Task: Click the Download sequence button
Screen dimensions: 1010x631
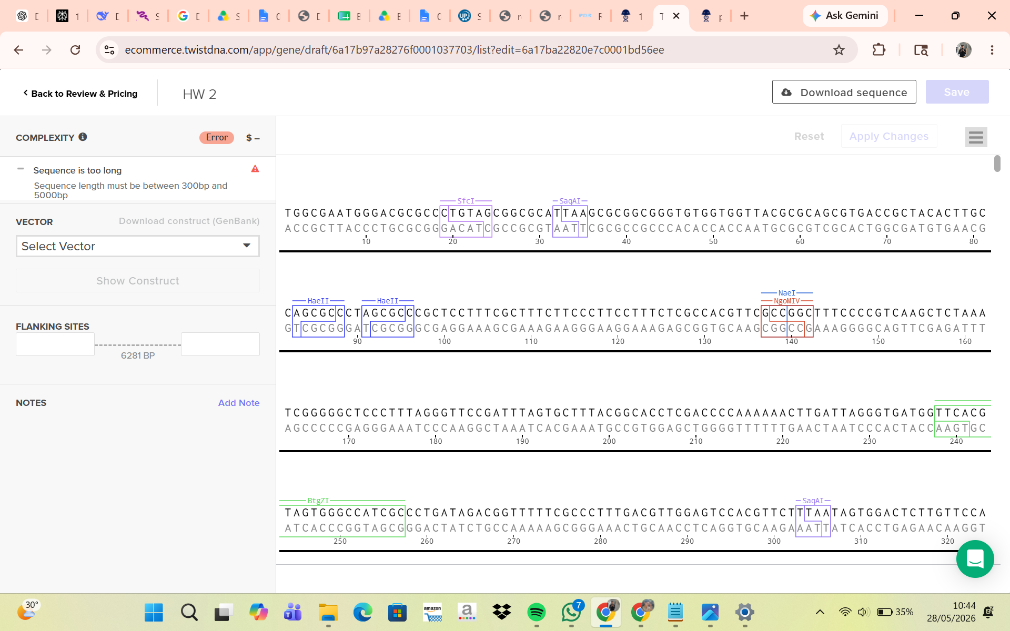Action: [x=844, y=92]
